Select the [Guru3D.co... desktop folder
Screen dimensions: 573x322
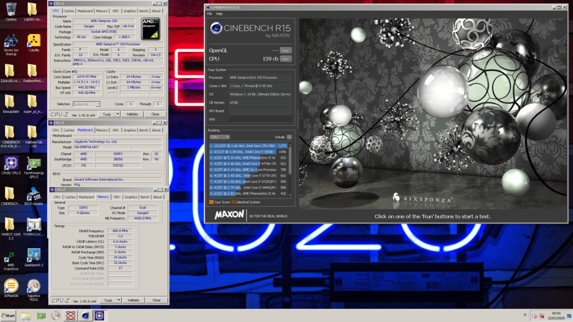(x=11, y=73)
